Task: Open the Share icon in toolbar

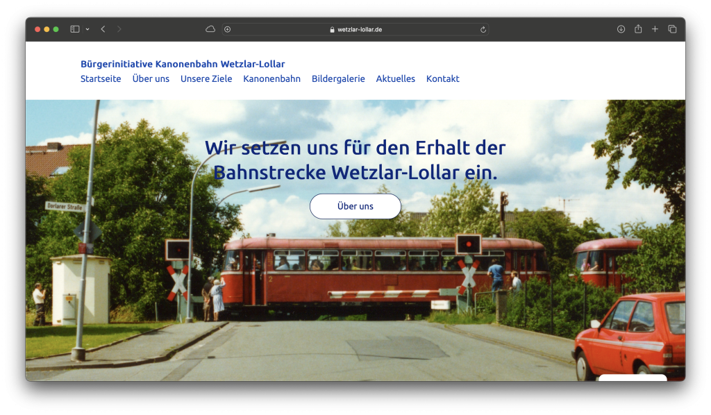Action: click(x=638, y=28)
